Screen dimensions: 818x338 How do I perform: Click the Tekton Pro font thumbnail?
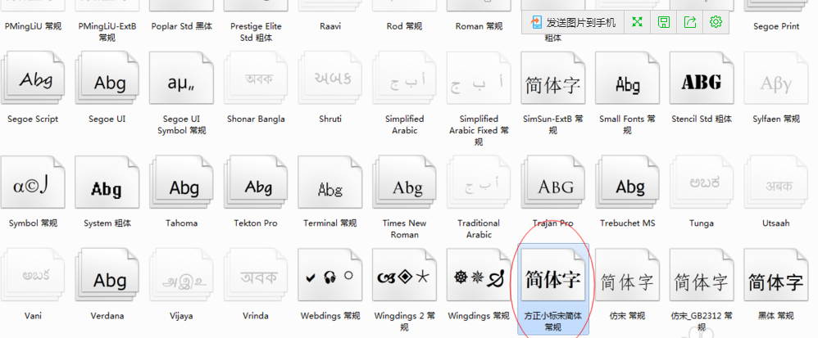[x=257, y=187]
